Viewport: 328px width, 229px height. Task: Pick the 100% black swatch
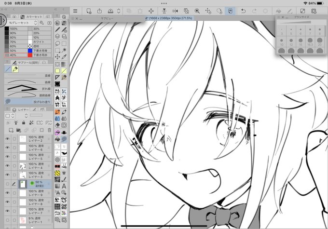tap(7, 28)
